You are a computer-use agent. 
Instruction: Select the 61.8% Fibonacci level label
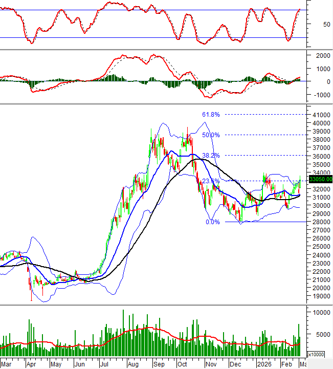211,115
